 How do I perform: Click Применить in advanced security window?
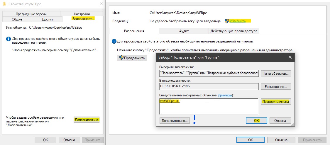point(312,140)
